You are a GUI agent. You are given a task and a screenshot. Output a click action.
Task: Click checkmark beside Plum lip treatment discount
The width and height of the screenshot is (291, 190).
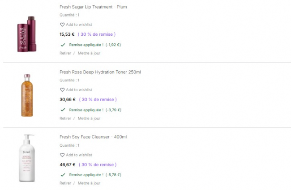pyautogui.click(x=62, y=45)
